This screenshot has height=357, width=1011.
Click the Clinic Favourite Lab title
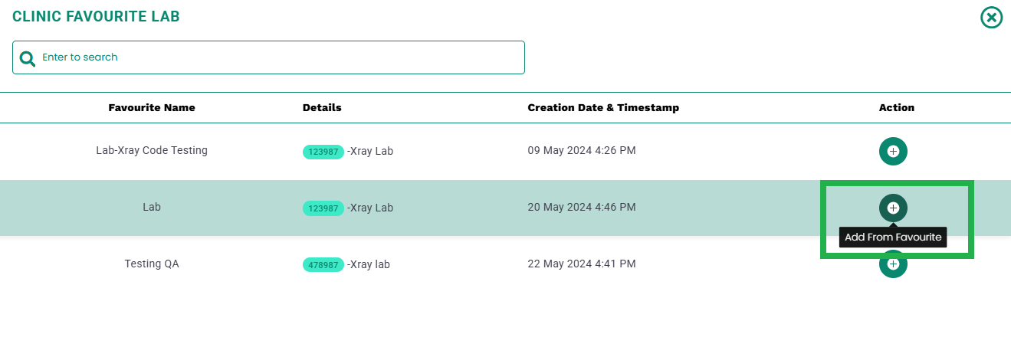pyautogui.click(x=97, y=16)
